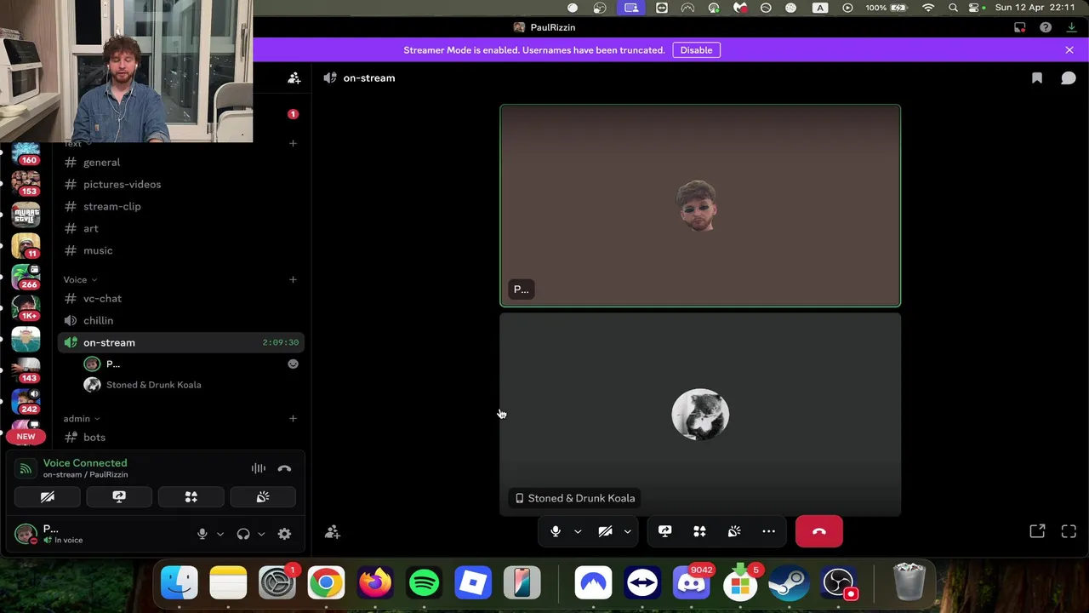The width and height of the screenshot is (1089, 613).
Task: Open the Discord download update icon
Action: pos(1071,27)
